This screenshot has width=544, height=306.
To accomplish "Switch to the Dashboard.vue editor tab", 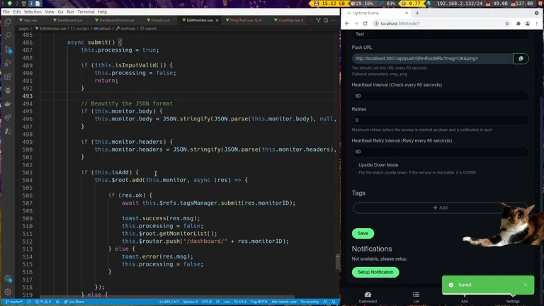I will pyautogui.click(x=68, y=20).
